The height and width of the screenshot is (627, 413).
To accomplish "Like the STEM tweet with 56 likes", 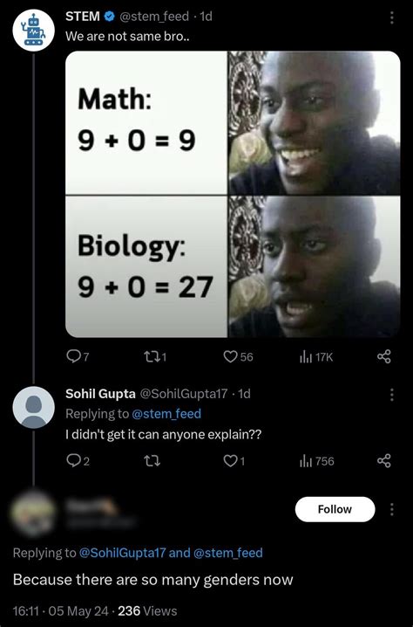I will click(230, 356).
